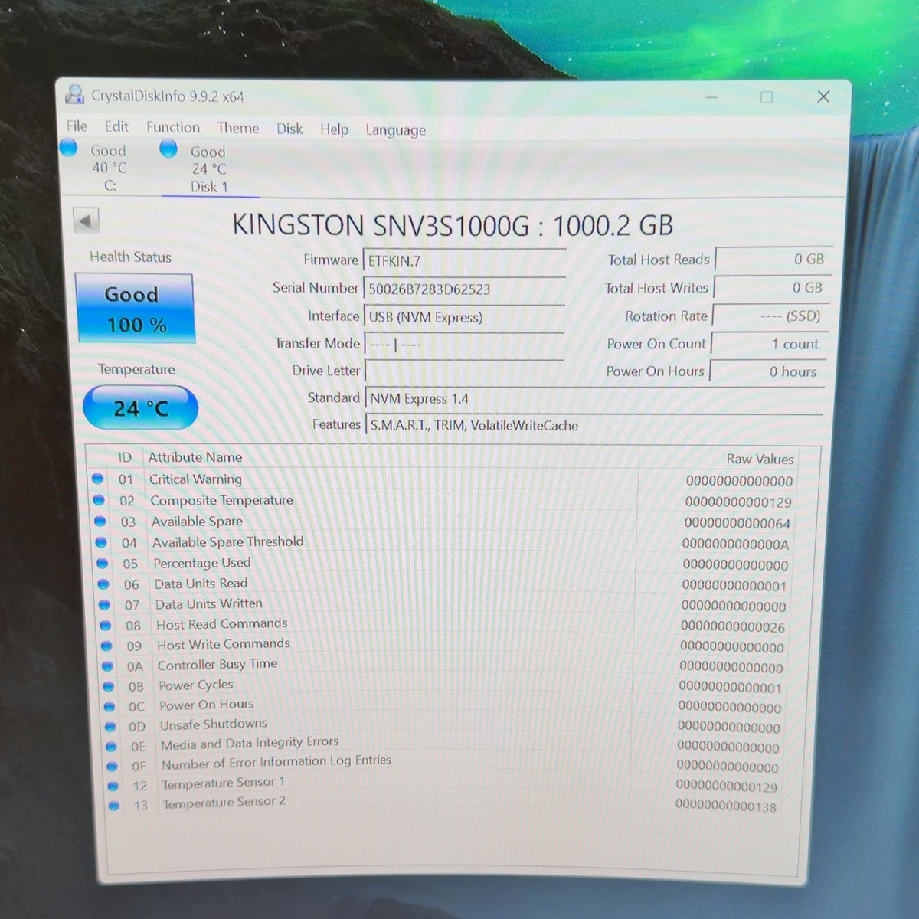Image resolution: width=919 pixels, height=919 pixels.
Task: Click the status dot for Critical Warning
Action: tap(97, 479)
